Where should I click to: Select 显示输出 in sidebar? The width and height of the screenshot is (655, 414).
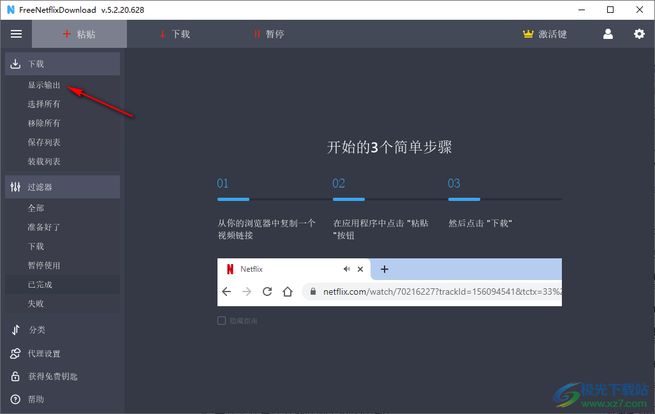tap(44, 85)
